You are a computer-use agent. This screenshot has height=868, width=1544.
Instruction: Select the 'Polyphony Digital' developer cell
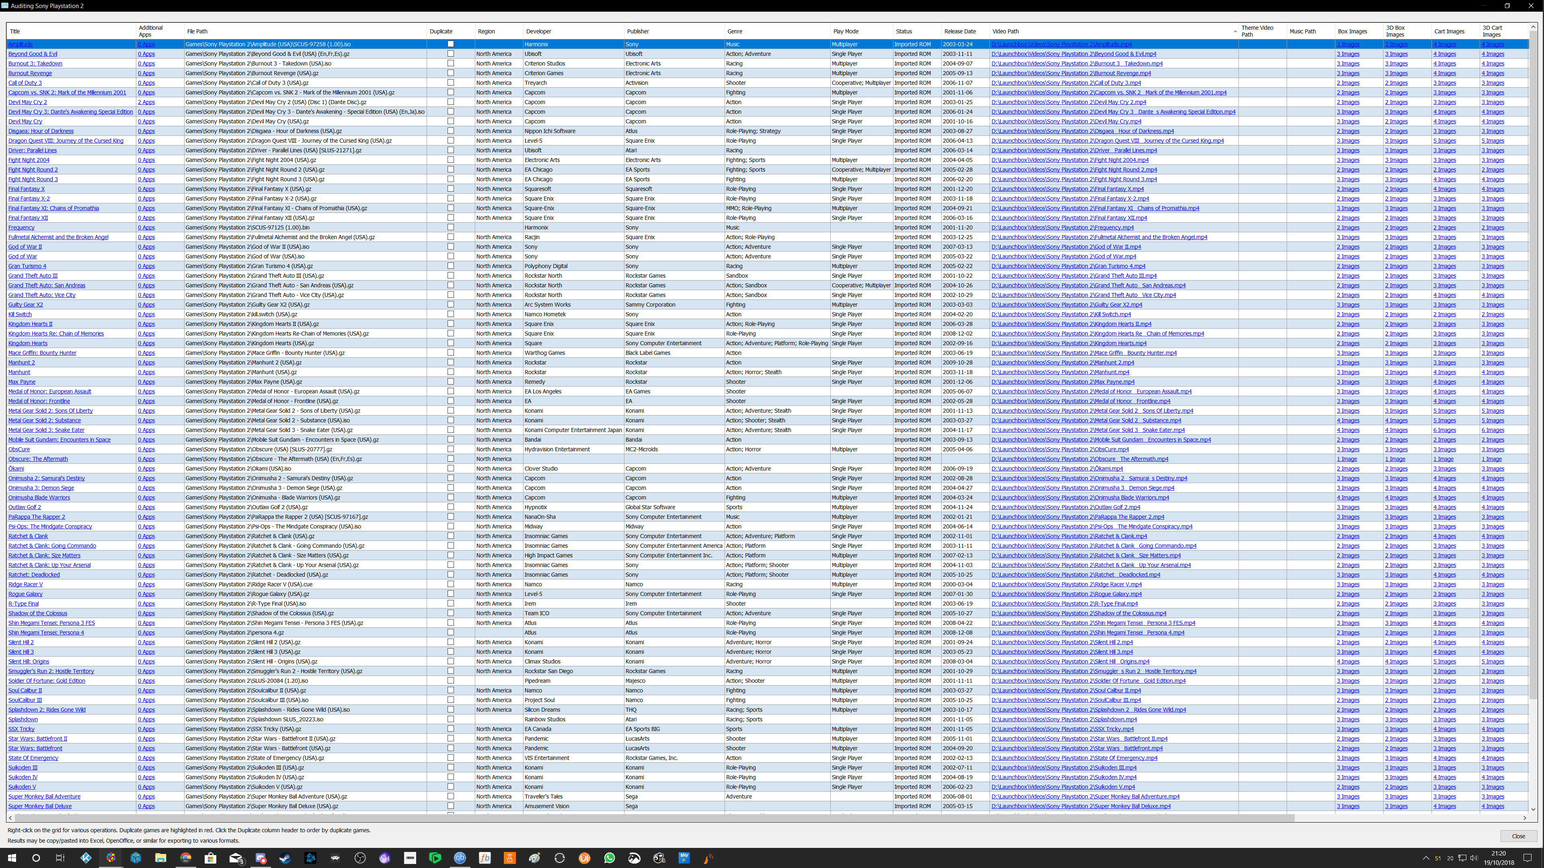(573, 266)
